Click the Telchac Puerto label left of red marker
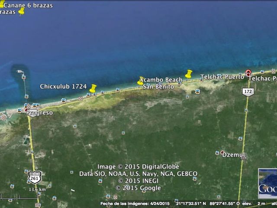The width and height of the screenshot is (277, 208). (222, 77)
